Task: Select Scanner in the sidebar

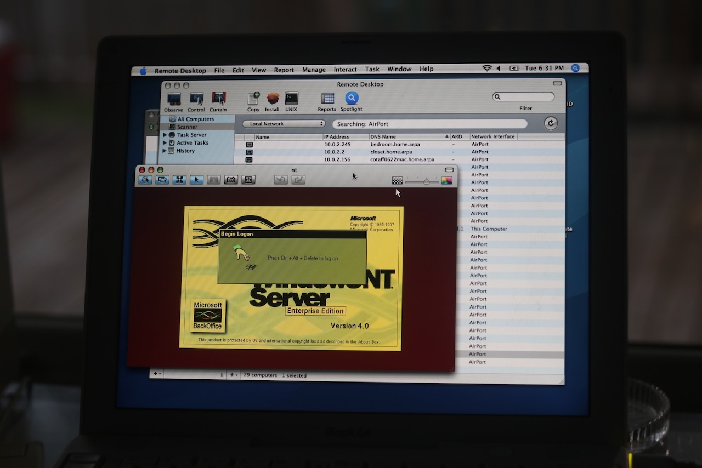Action: [187, 127]
